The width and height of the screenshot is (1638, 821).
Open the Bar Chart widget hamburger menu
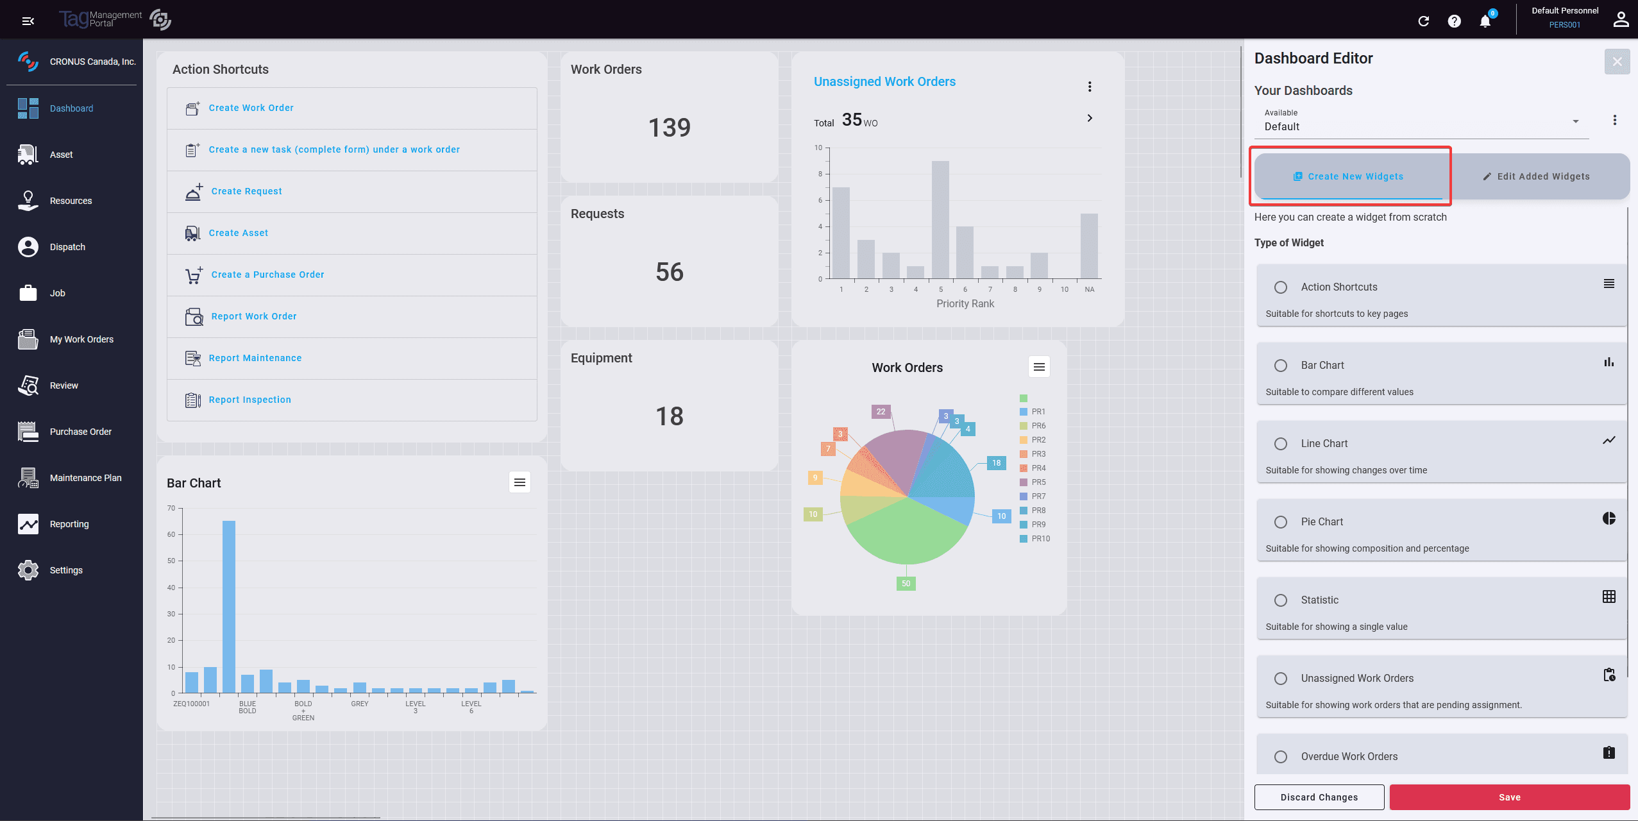[519, 482]
